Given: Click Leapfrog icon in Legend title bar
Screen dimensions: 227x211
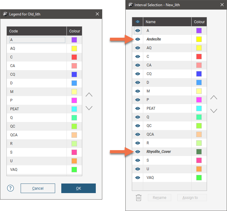Looking at the screenshot, I should point(5,14).
